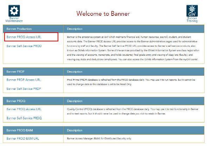Open the Banner Self-Service PRDP link
The width and height of the screenshot is (207, 147).
click(24, 89)
